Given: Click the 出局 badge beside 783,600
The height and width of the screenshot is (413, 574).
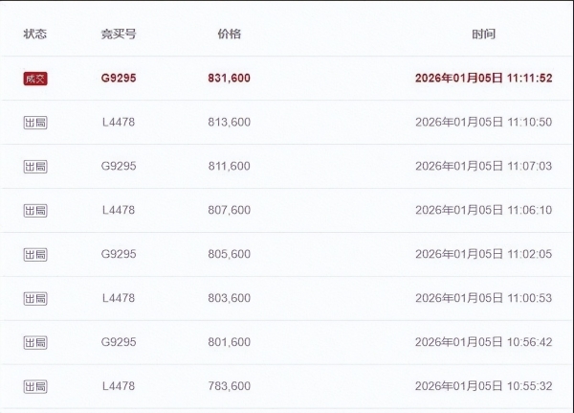Looking at the screenshot, I should 35,387.
